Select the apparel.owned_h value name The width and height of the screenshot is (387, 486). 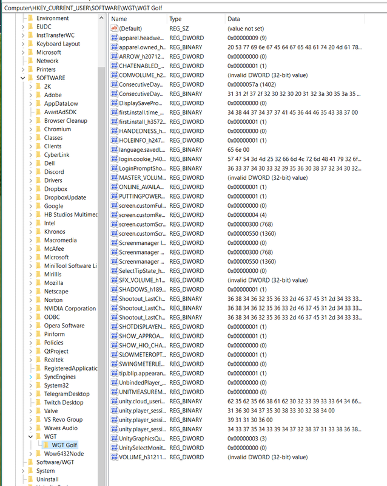click(x=143, y=47)
